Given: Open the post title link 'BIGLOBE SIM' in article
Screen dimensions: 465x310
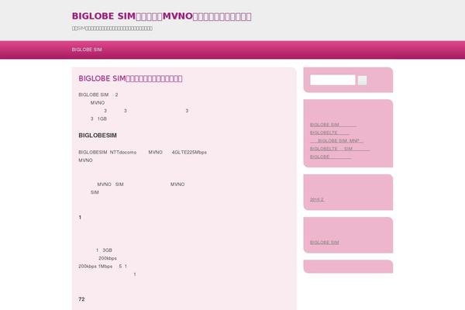Looking at the screenshot, I should coord(130,78).
